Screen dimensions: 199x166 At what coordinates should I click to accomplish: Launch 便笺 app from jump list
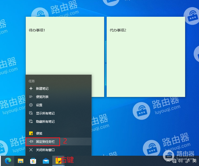pyautogui.click(x=58, y=133)
